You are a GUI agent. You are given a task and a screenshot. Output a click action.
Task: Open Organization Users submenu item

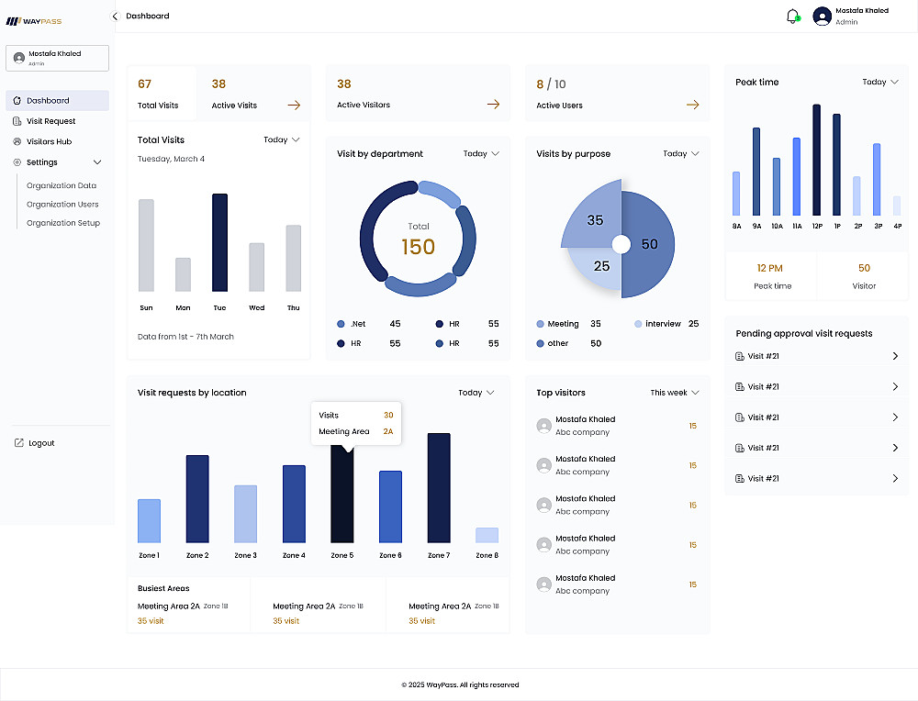(x=62, y=205)
